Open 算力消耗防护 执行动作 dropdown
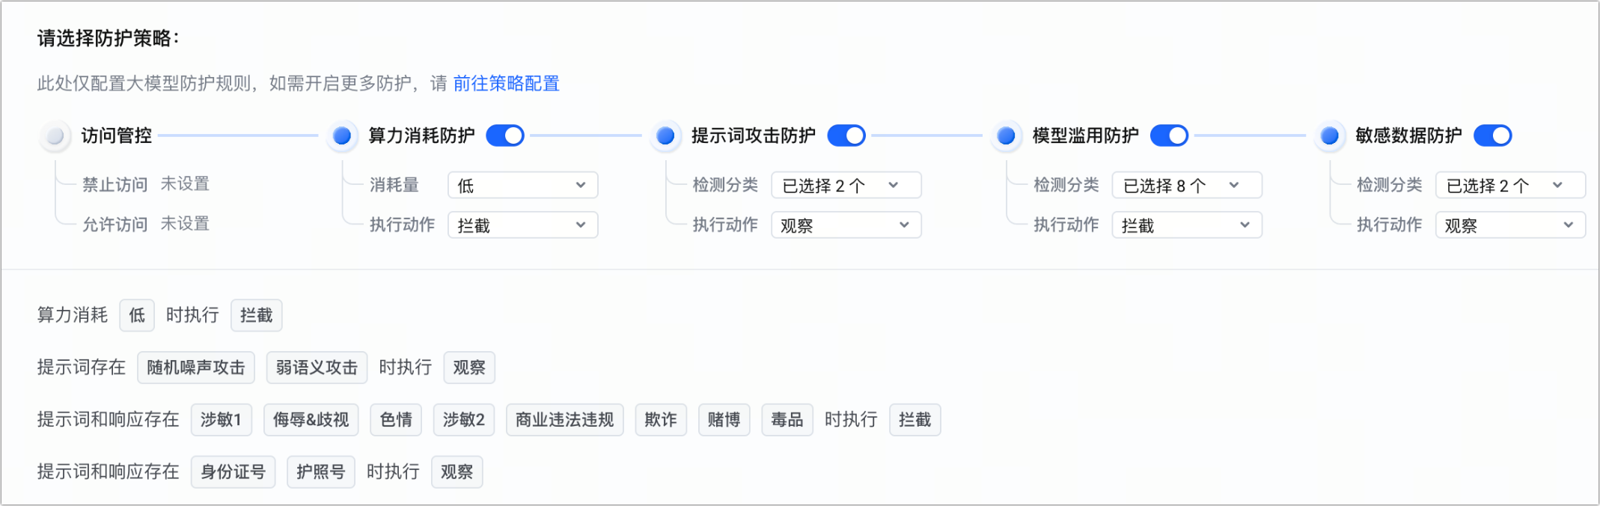Viewport: 1600px width, 506px height. 522,225
